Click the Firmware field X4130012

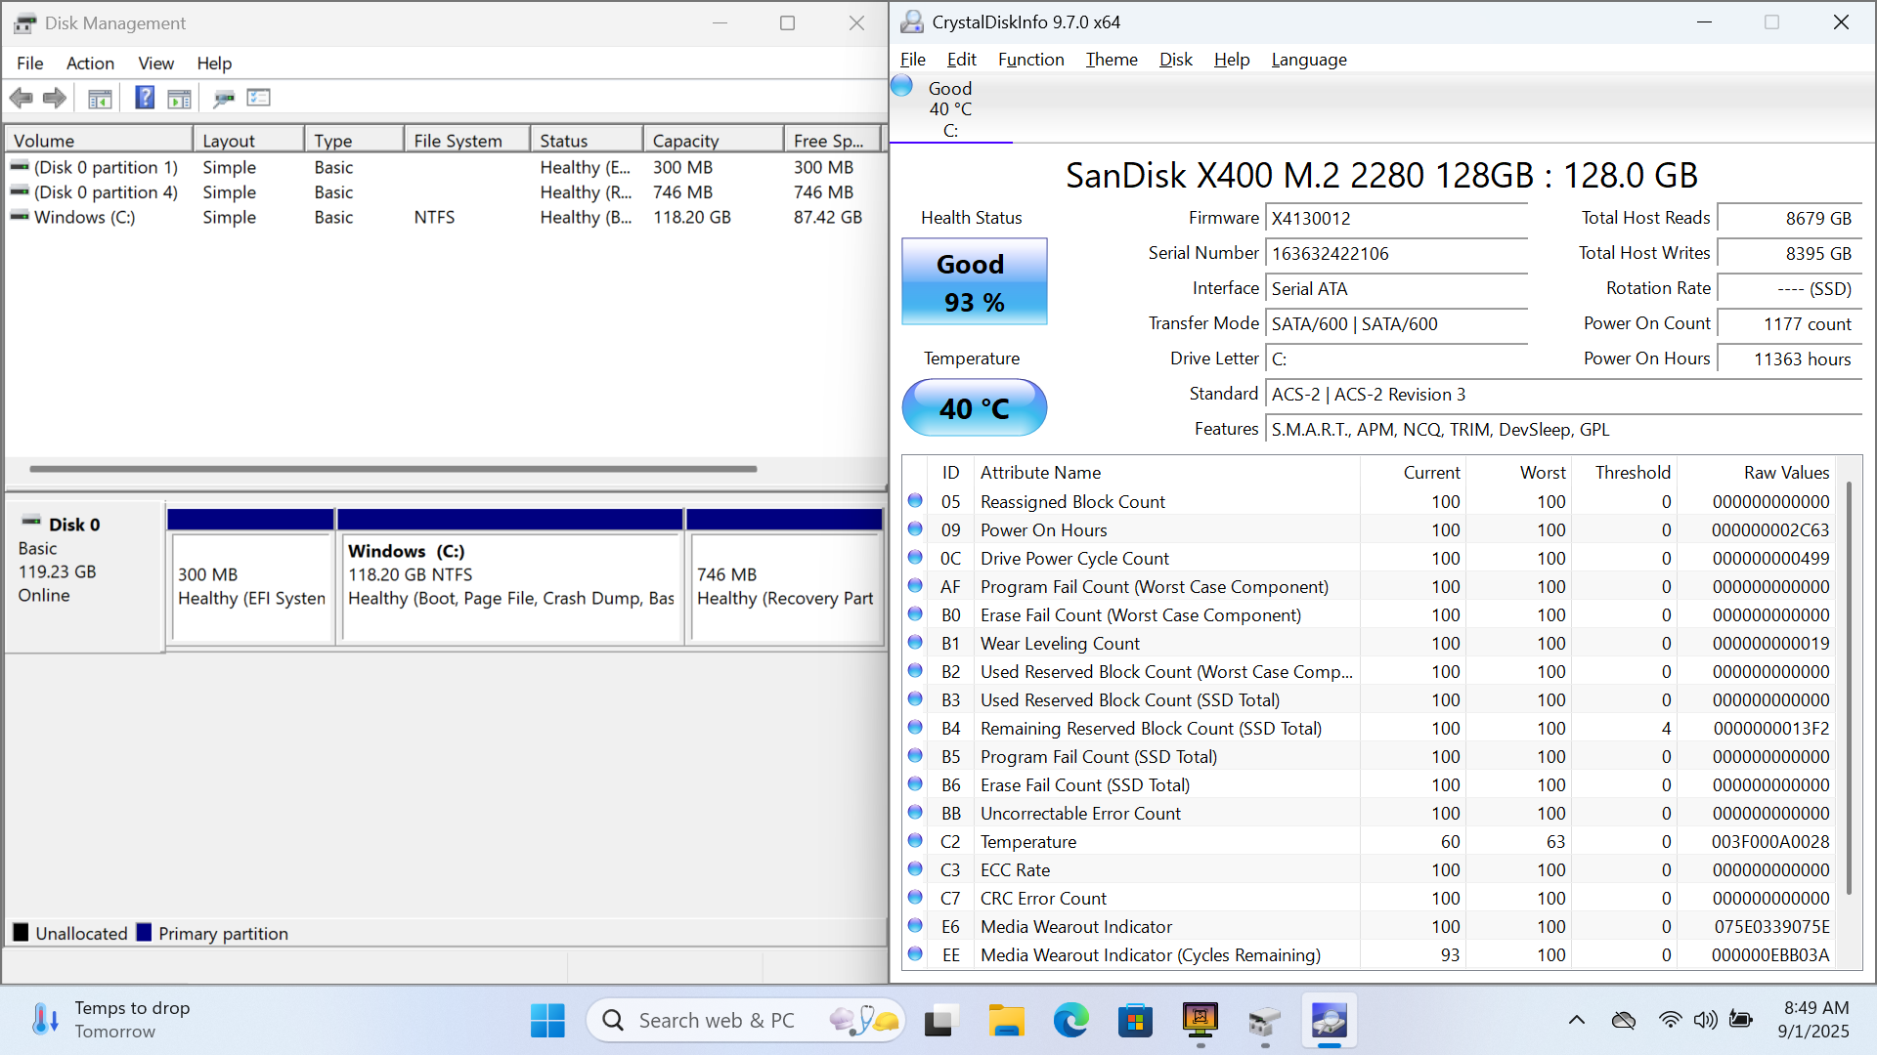pyautogui.click(x=1396, y=219)
